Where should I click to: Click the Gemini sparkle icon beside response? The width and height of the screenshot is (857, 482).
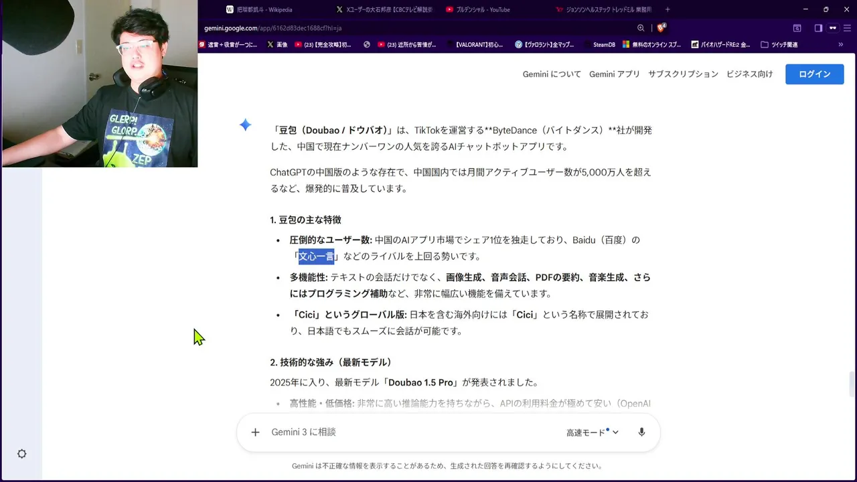point(246,125)
